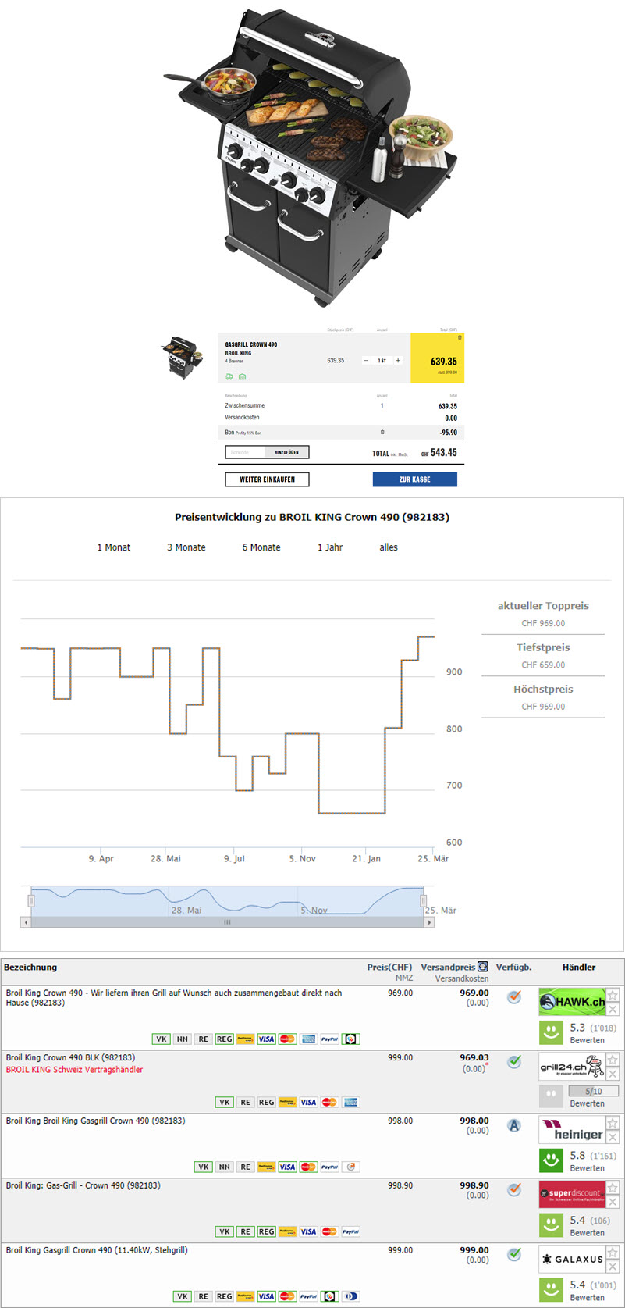Select the 6 Monate chart range
Screen dimensions: 625x1308
[x=261, y=547]
